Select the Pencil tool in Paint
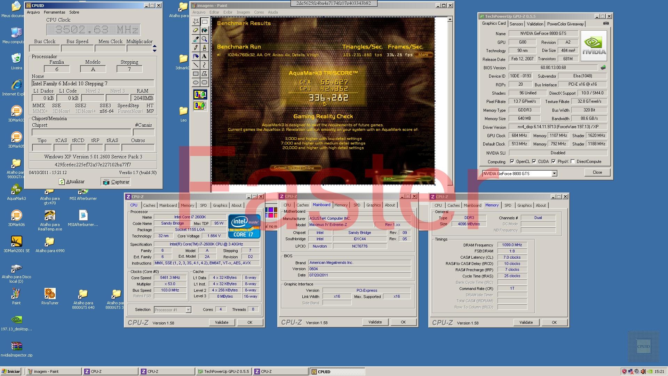 tap(196, 48)
